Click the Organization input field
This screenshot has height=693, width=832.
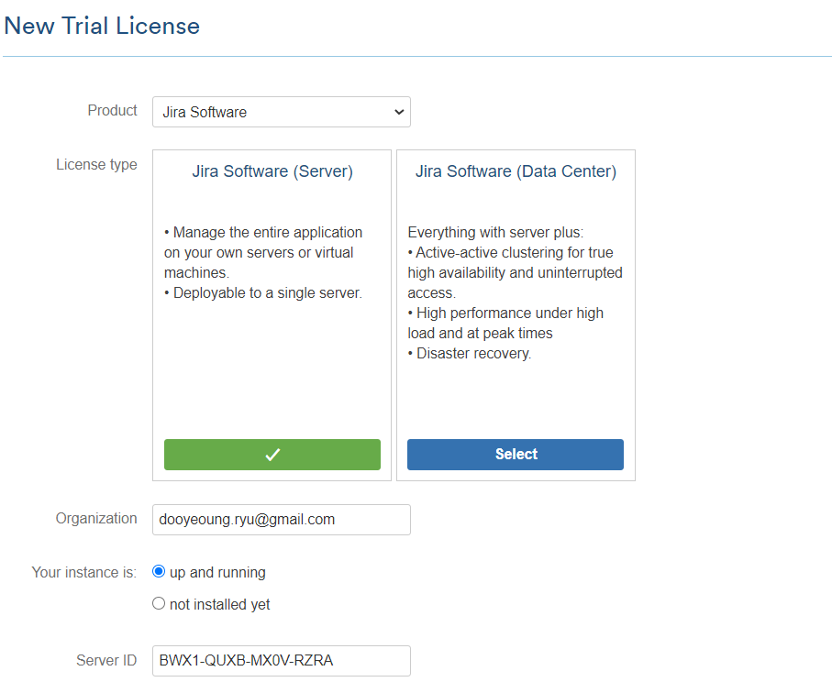282,520
